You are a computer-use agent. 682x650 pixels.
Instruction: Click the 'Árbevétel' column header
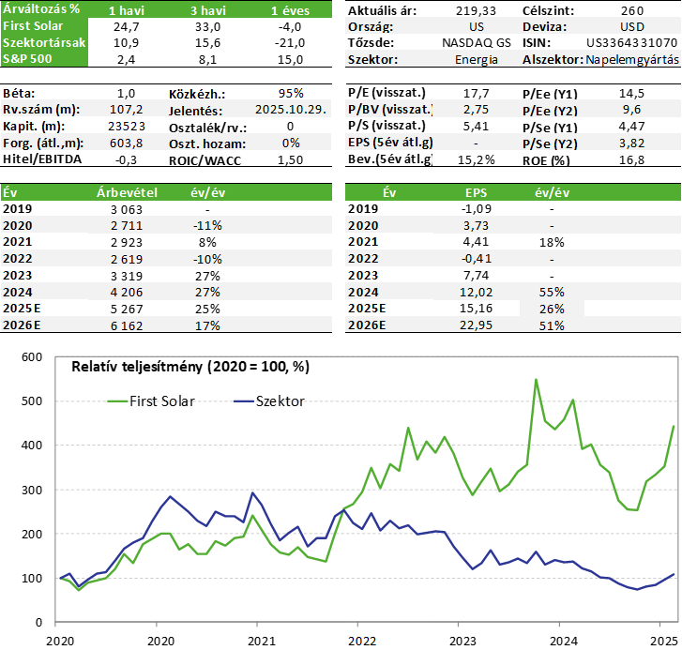coord(127,192)
